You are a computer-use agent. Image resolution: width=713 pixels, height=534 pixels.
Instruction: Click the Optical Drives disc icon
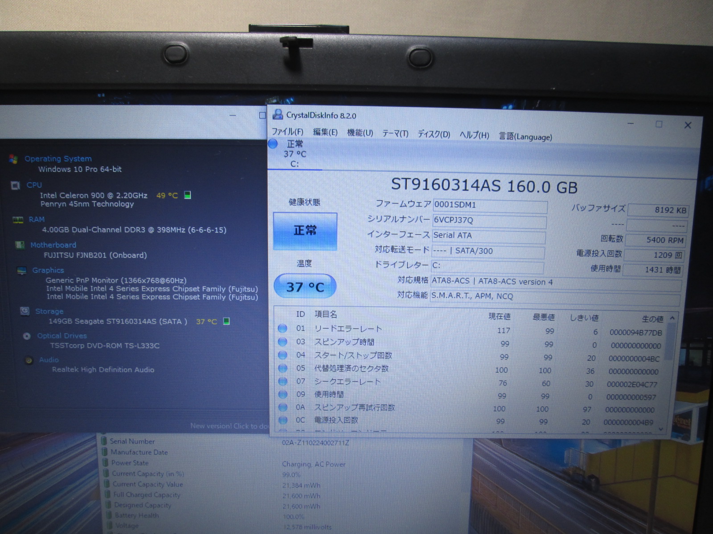click(x=27, y=336)
